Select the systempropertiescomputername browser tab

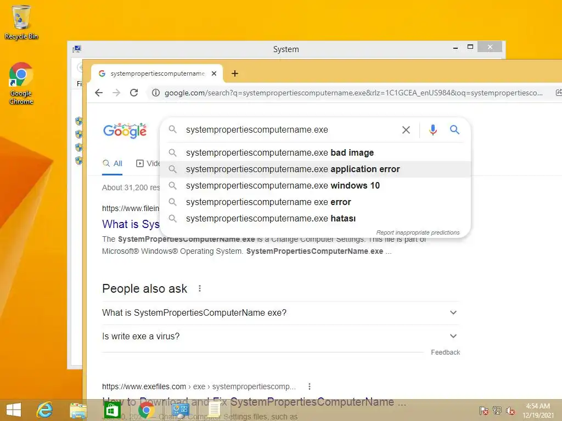click(157, 73)
